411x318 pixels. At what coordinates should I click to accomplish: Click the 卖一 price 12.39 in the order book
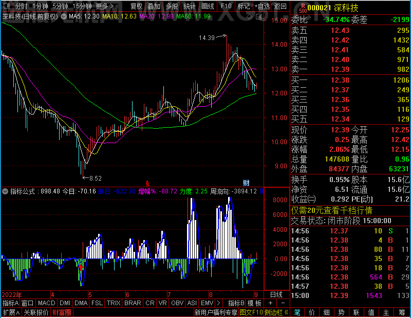coord(340,69)
